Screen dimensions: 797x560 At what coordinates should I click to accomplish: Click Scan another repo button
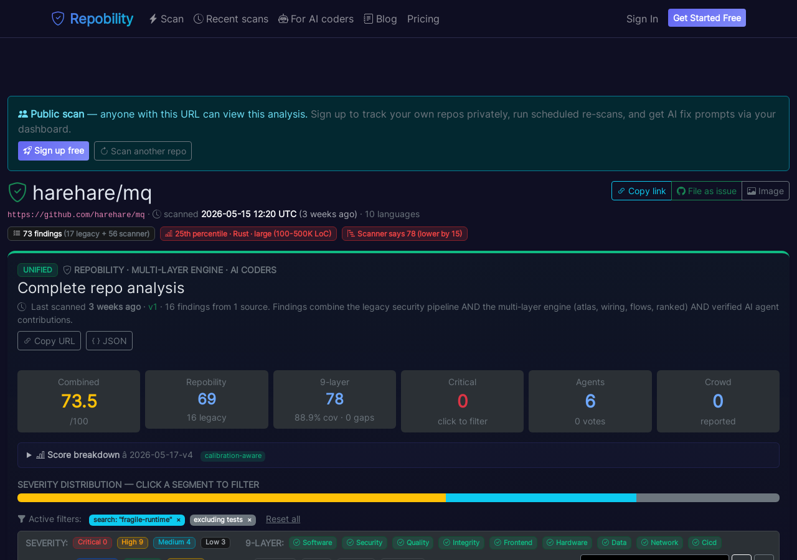tap(143, 151)
